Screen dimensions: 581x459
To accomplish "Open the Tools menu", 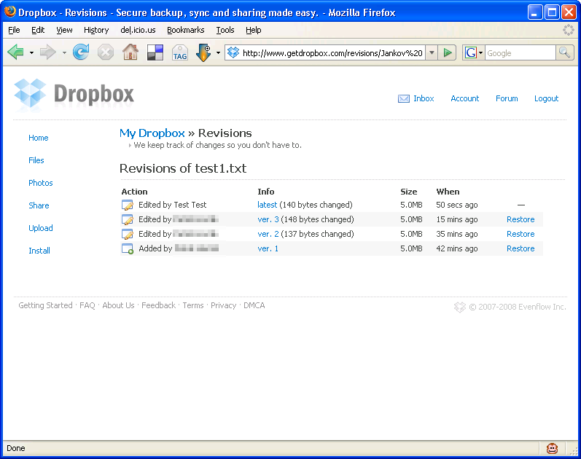I will click(x=225, y=30).
